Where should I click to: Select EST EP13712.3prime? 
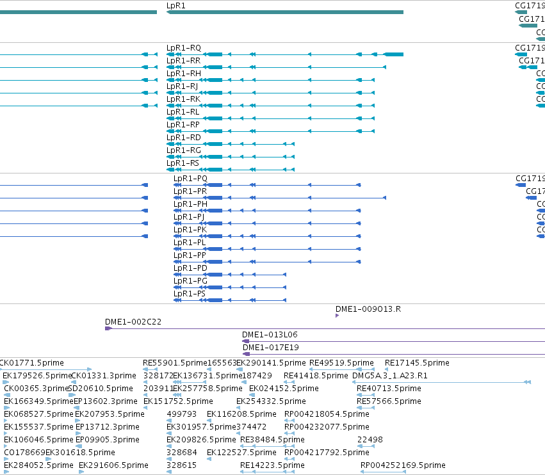108,427
